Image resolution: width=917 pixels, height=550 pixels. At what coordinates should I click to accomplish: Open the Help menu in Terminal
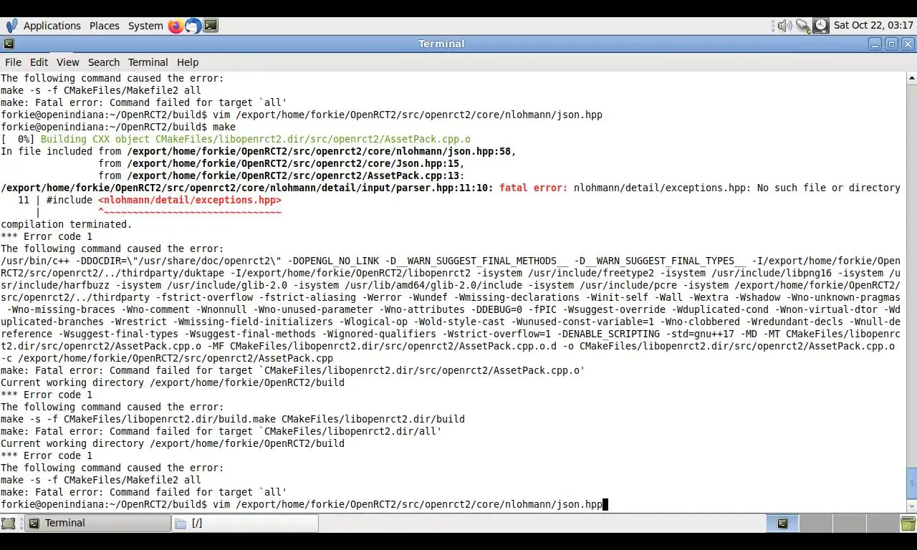coord(188,62)
